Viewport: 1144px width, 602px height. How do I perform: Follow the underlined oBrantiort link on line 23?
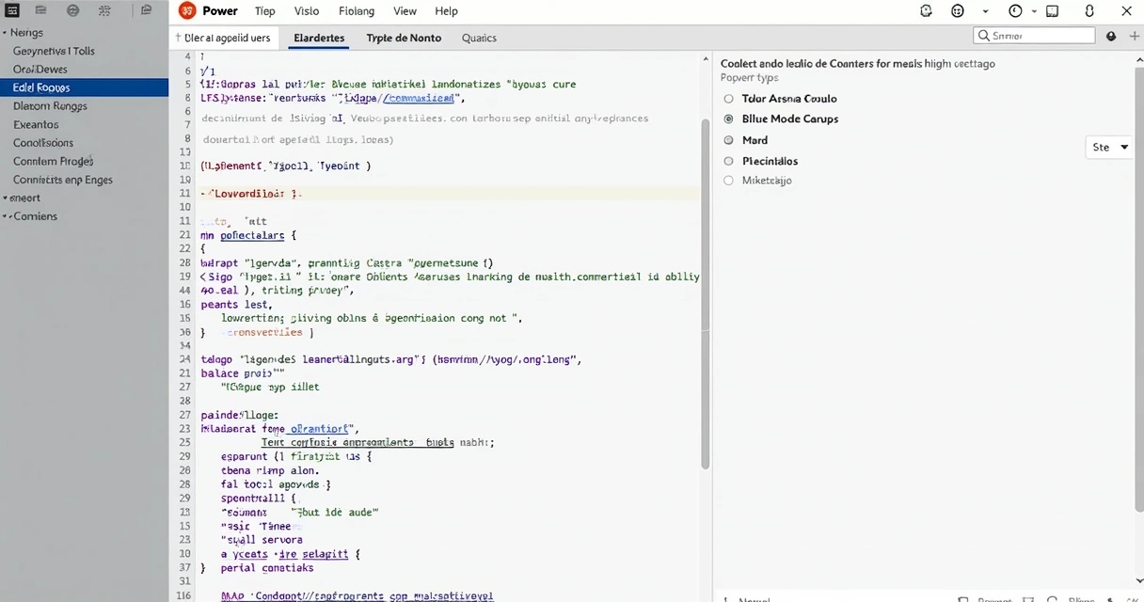click(317, 428)
